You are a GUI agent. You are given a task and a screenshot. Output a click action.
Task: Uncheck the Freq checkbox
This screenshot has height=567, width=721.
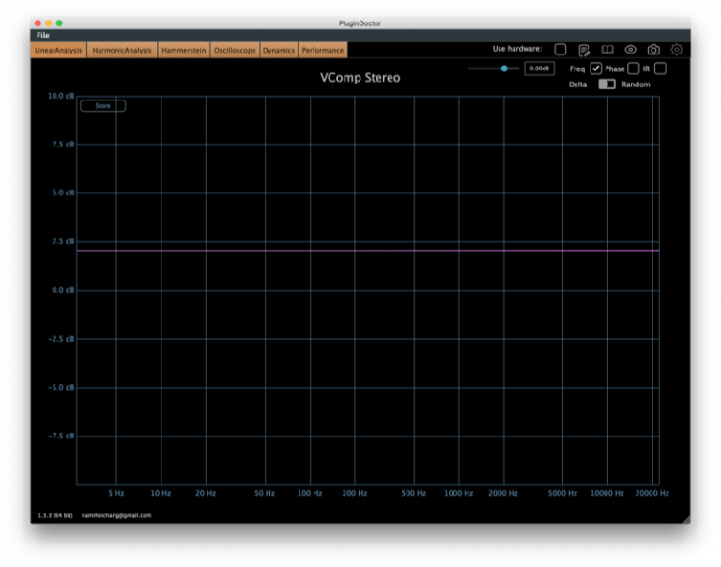point(596,69)
